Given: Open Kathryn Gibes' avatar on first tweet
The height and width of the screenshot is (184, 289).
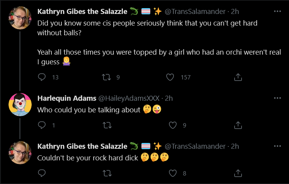Looking at the screenshot, I should pyautogui.click(x=20, y=18).
